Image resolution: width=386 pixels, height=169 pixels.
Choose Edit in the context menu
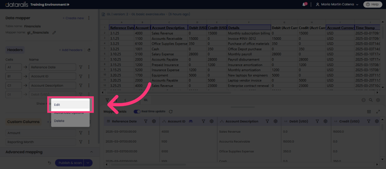70,104
